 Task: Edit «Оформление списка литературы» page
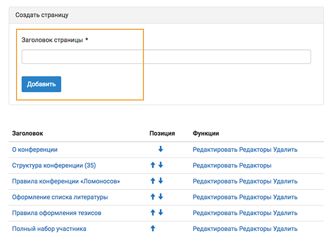pyautogui.click(x=215, y=197)
